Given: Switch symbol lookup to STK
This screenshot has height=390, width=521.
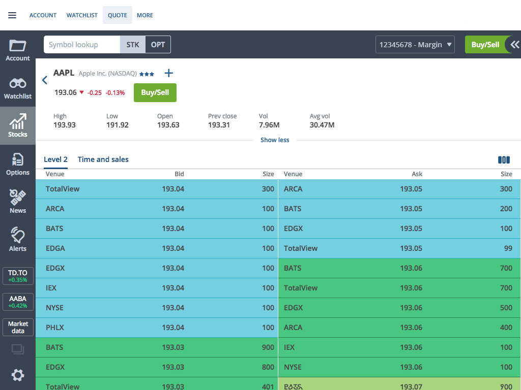Looking at the screenshot, I should tap(133, 45).
